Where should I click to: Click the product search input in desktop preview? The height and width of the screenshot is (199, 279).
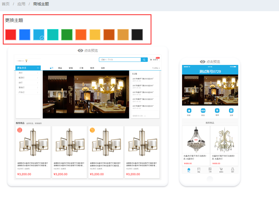coord(120,60)
